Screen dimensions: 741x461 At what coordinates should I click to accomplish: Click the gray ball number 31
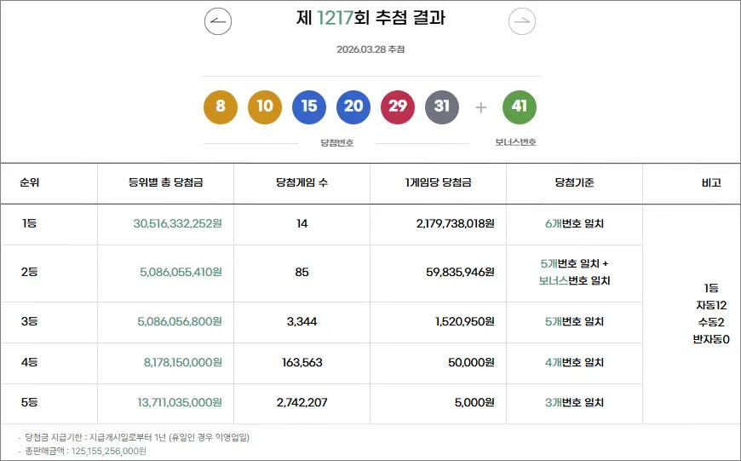442,107
